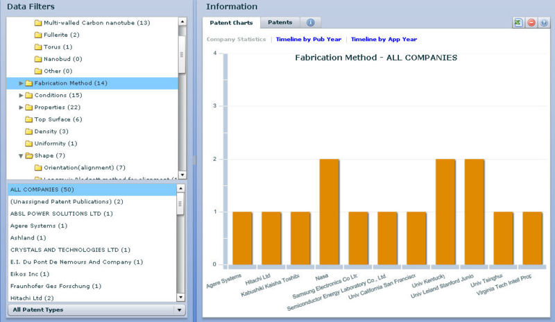Click the Excel export icon
Viewport: 555px width, 322px height.
pos(518,23)
